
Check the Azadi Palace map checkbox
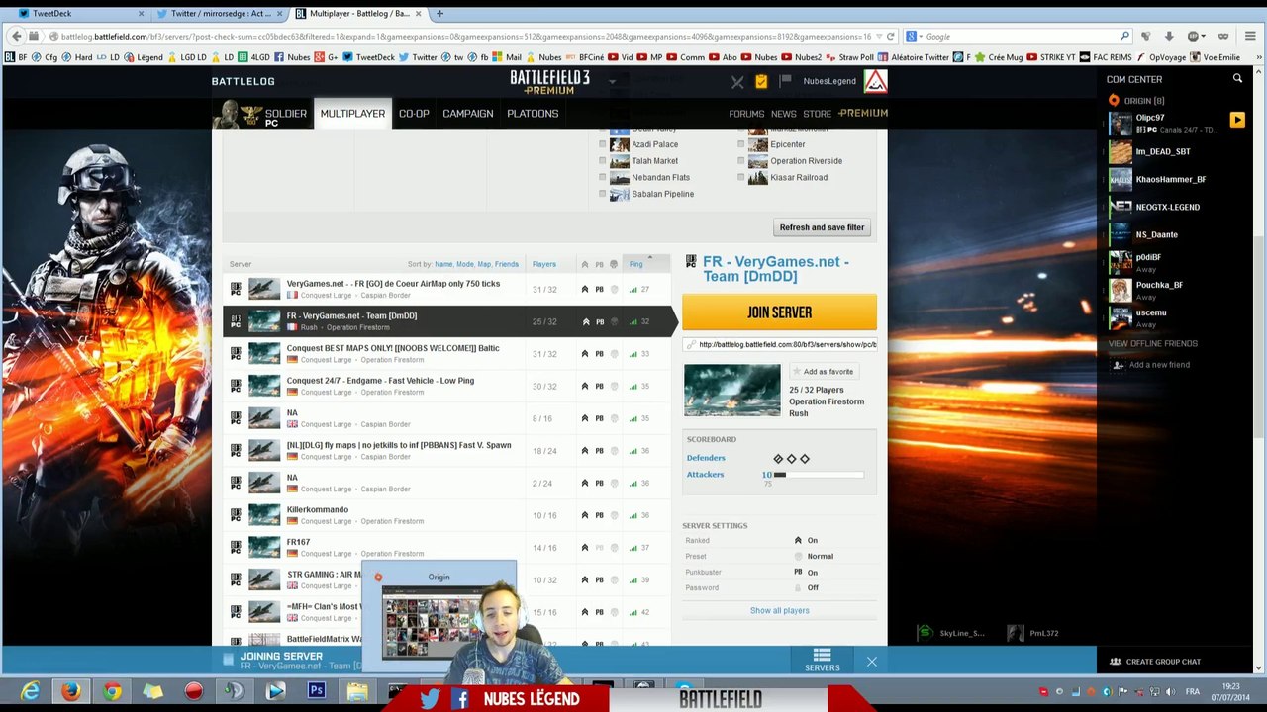click(x=602, y=144)
